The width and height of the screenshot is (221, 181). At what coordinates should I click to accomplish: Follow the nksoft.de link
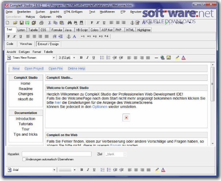click(x=26, y=99)
